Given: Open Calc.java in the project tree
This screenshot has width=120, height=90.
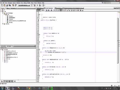Looking at the screenshot, I should [11, 16].
